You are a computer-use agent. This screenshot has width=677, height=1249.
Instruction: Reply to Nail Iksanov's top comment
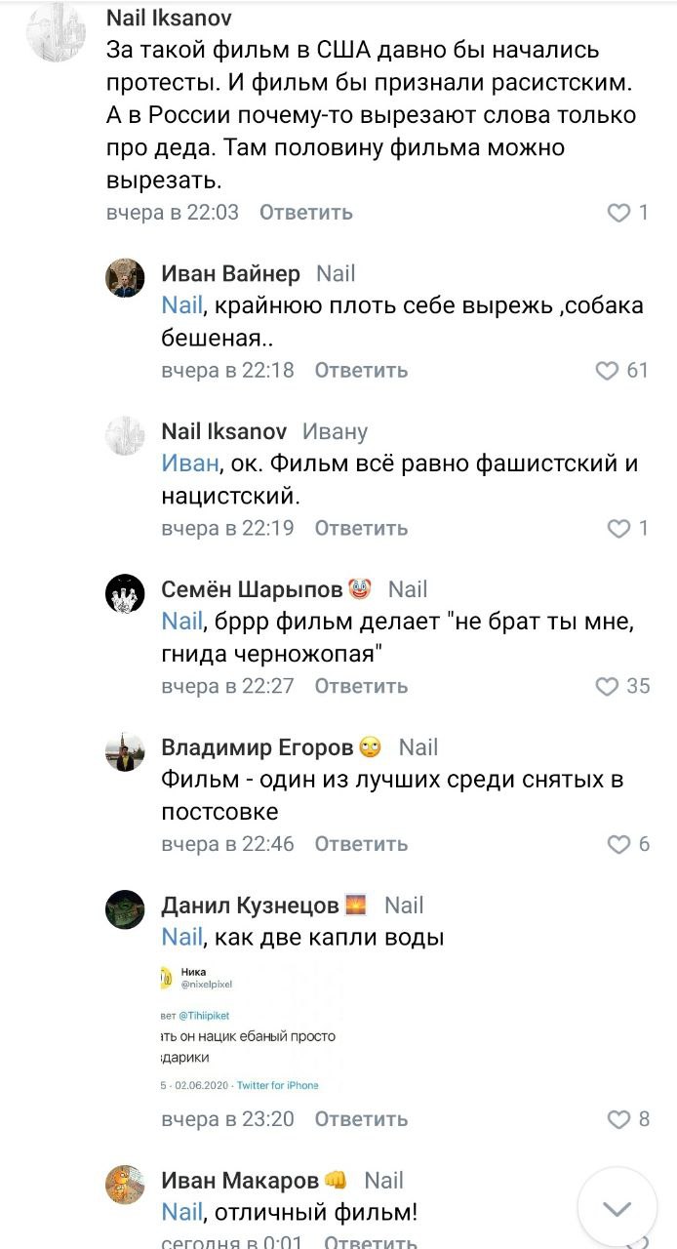(x=306, y=213)
